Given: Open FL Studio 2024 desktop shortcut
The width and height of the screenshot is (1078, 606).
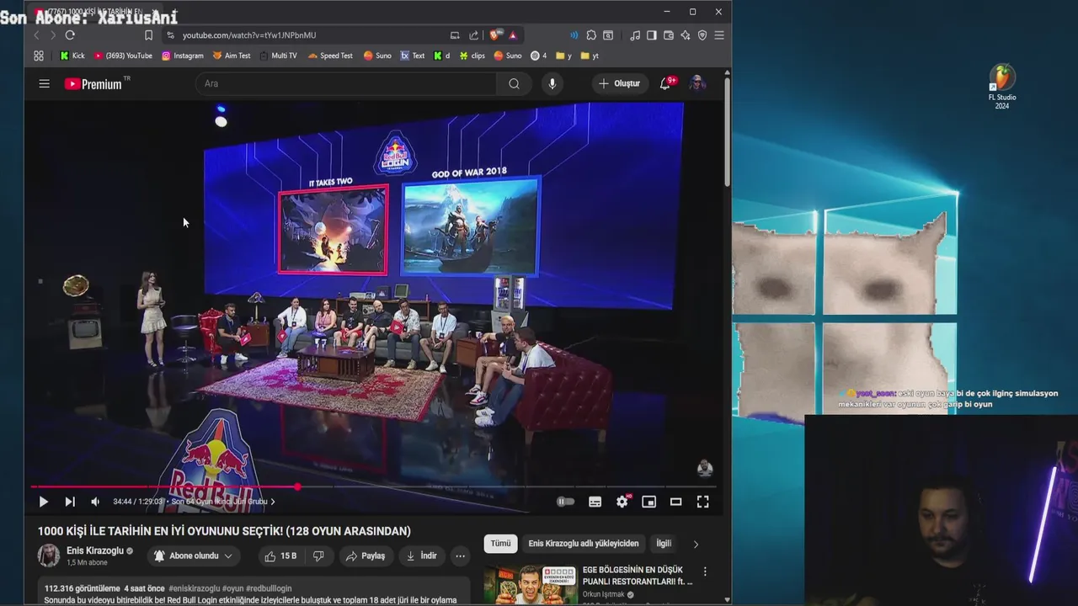Looking at the screenshot, I should [x=1002, y=88].
